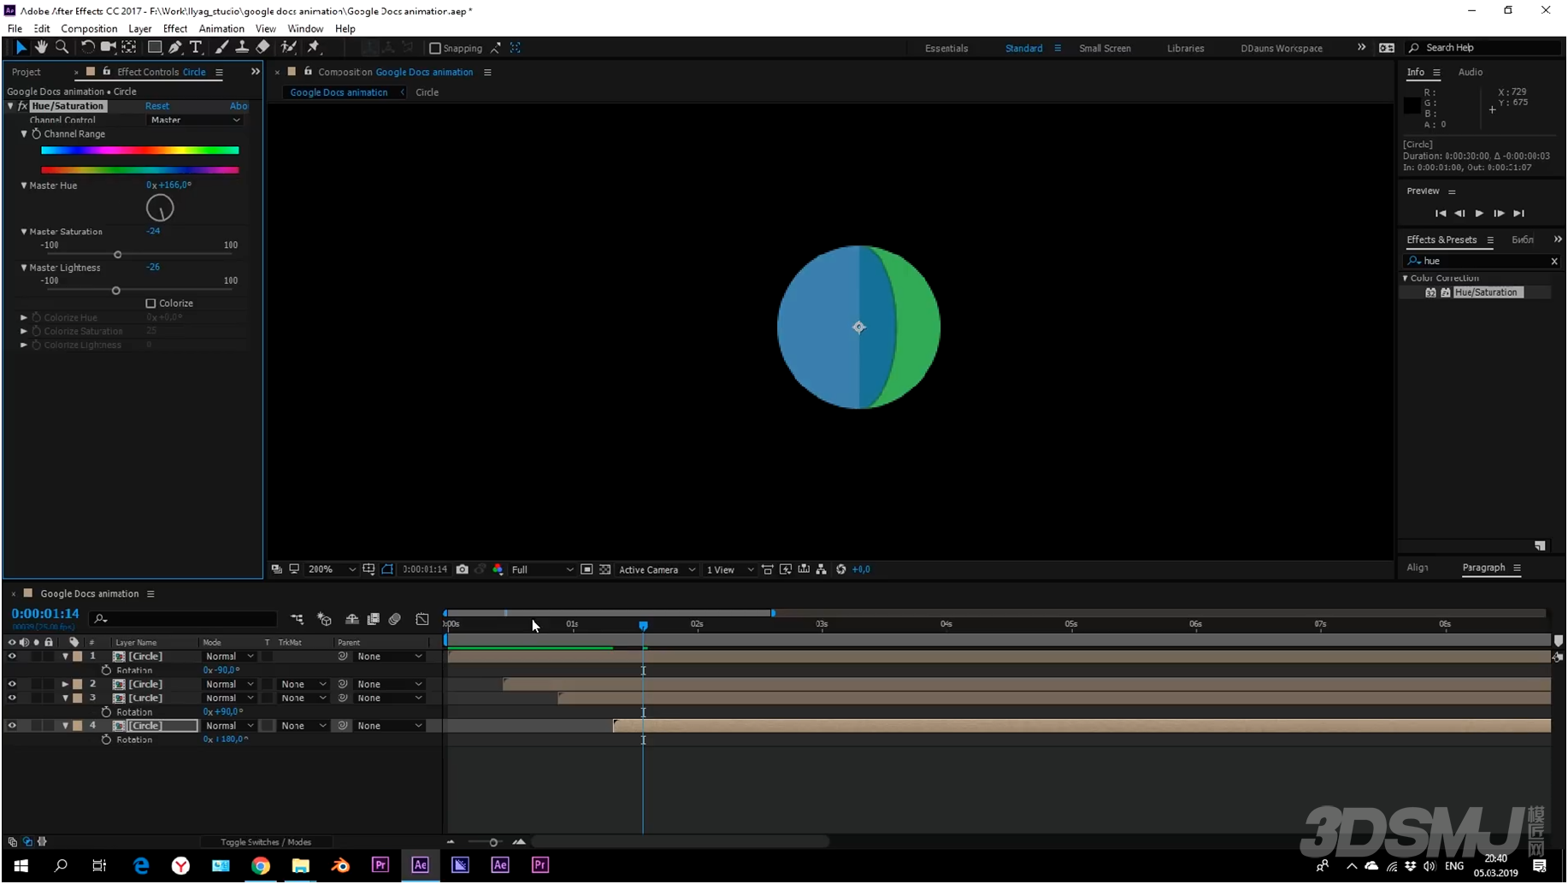Switch to the Essentials workspace
The image size is (1568, 884).
[x=947, y=49]
